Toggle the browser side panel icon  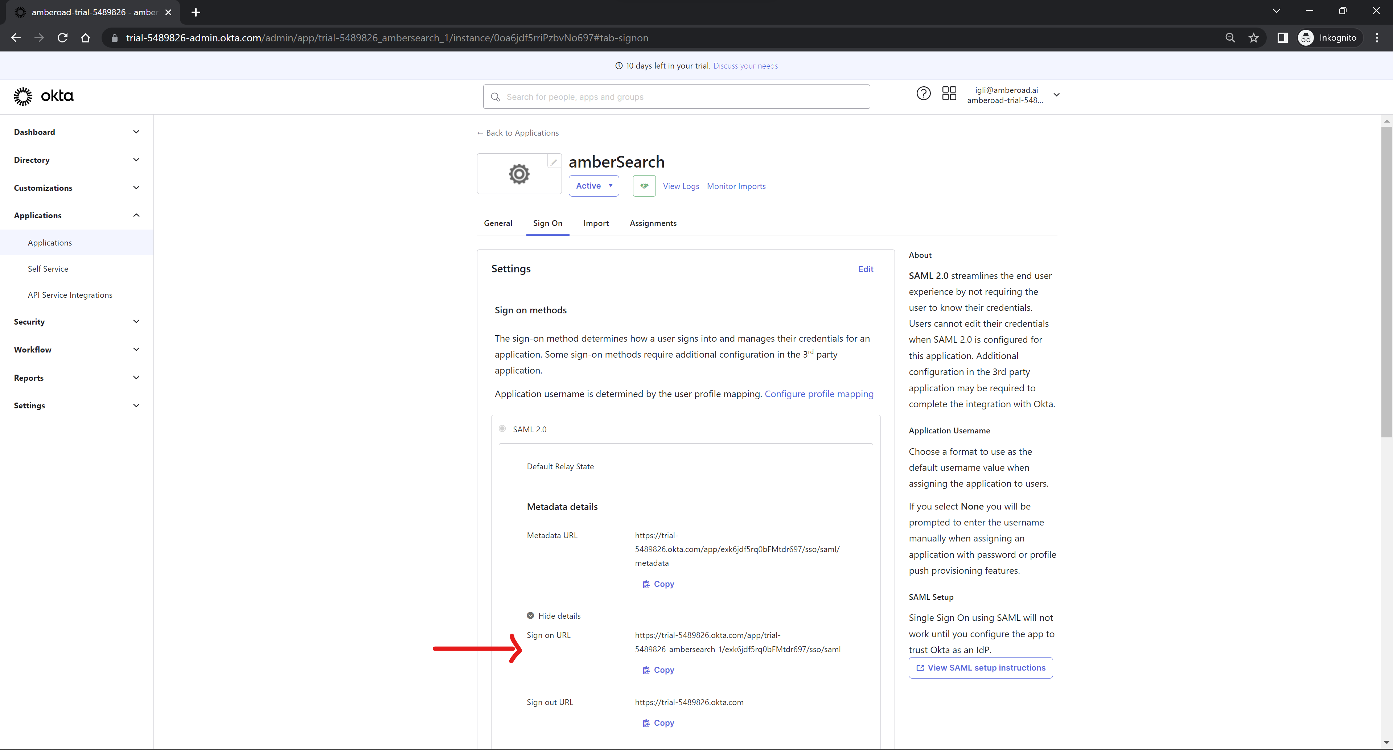point(1282,38)
